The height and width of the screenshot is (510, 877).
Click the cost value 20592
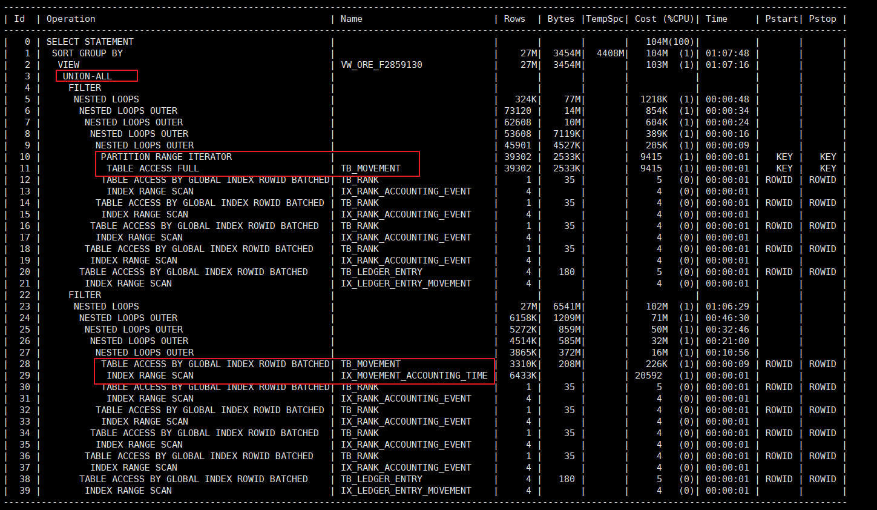click(x=648, y=376)
